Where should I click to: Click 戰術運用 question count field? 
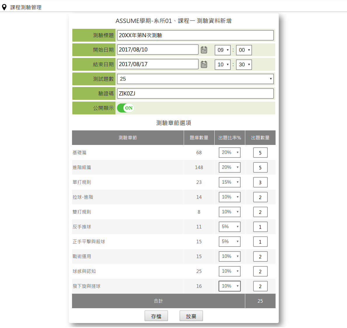pos(260,256)
